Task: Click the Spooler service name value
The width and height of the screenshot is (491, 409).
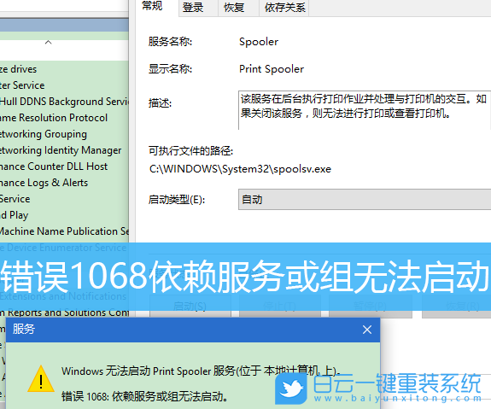Action: point(259,42)
